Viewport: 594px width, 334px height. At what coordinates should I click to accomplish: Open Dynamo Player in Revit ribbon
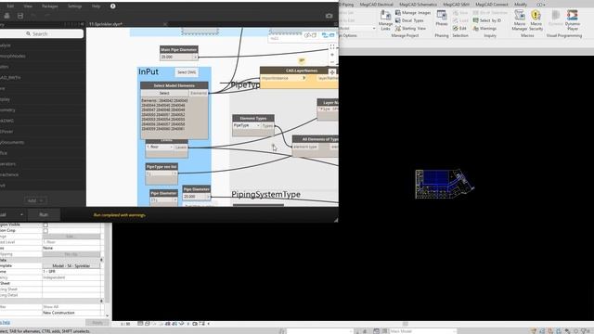click(x=573, y=19)
